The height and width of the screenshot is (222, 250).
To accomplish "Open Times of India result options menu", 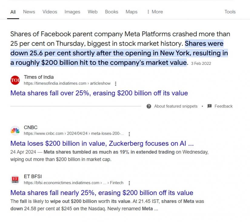I will coord(116,84).
